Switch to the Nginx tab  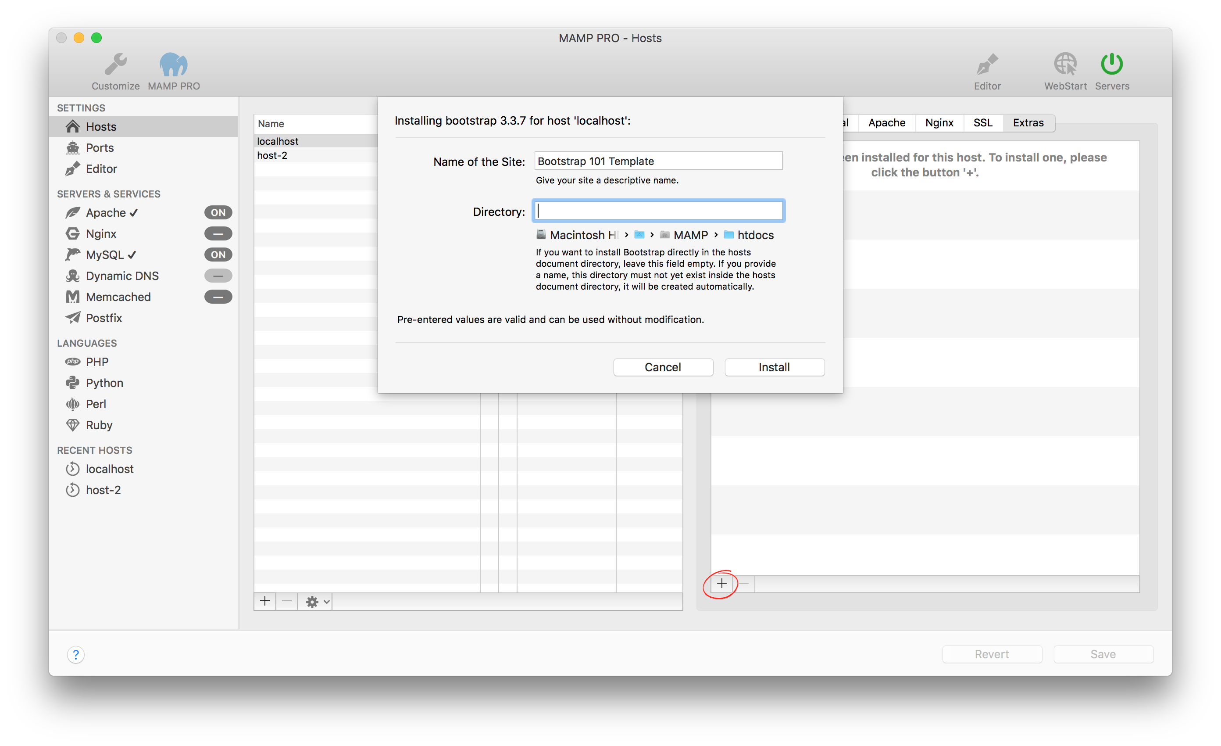pos(939,123)
